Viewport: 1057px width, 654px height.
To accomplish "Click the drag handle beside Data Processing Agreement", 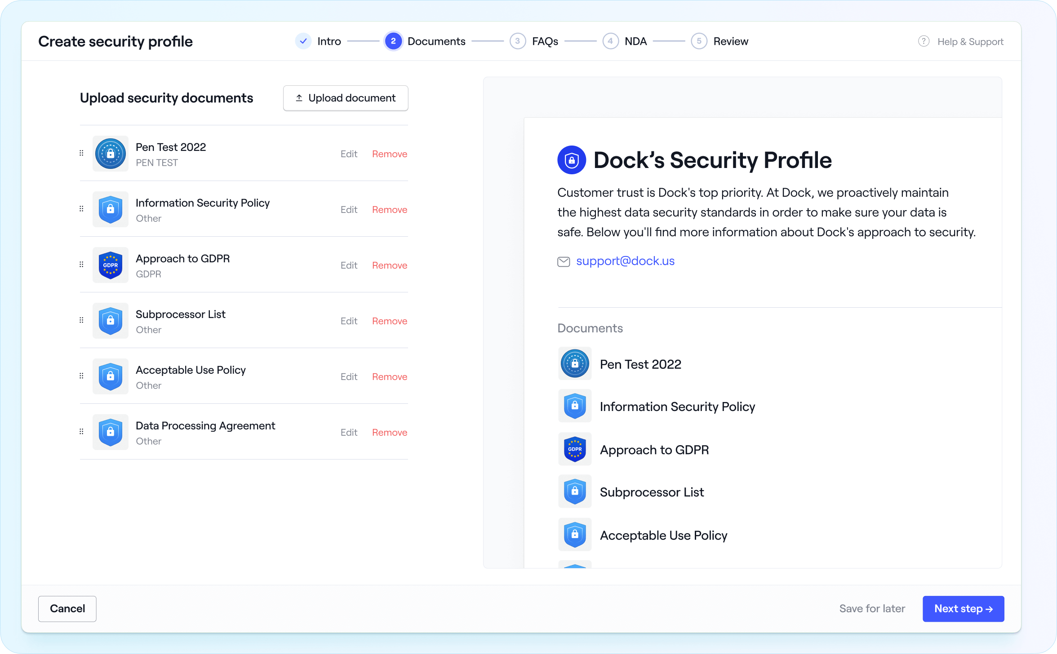I will coord(81,432).
